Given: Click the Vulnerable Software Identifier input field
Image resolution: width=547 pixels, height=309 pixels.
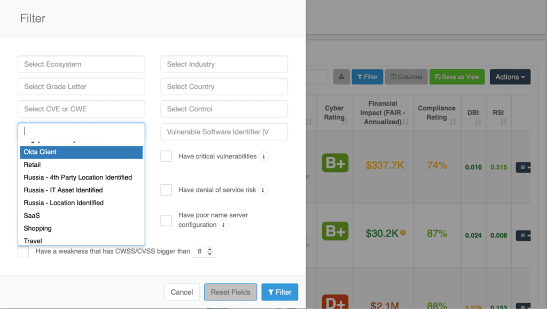Looking at the screenshot, I should pyautogui.click(x=224, y=132).
